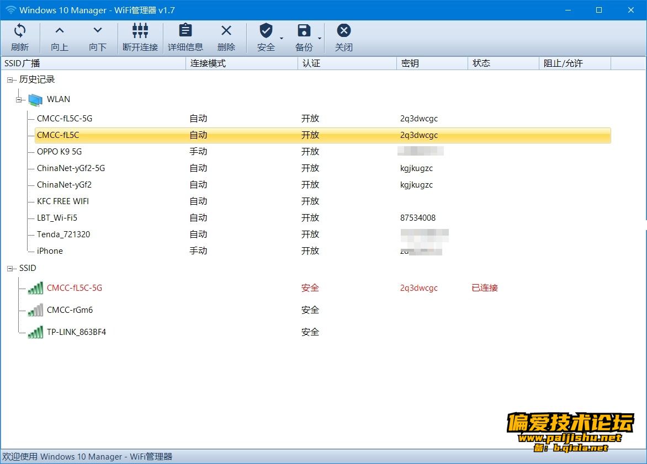Select KFC FREE WIFI entry
This screenshot has width=647, height=464.
pos(63,201)
